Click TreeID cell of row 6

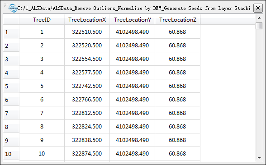[x=42, y=99]
